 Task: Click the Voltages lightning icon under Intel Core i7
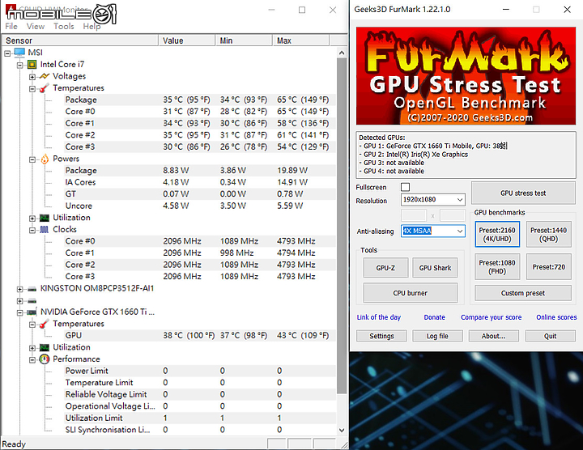(x=45, y=76)
